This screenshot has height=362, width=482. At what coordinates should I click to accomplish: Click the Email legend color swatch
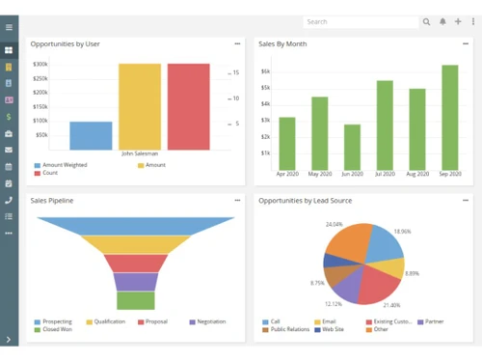317,321
